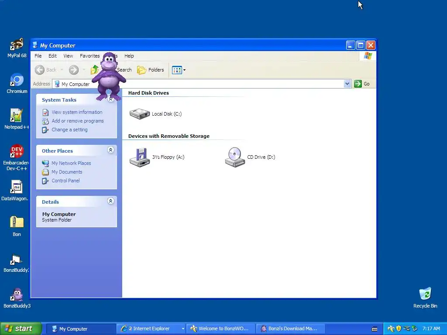The width and height of the screenshot is (447, 335).
Task: Open the Forward history dropdown arrow
Action: click(x=84, y=70)
